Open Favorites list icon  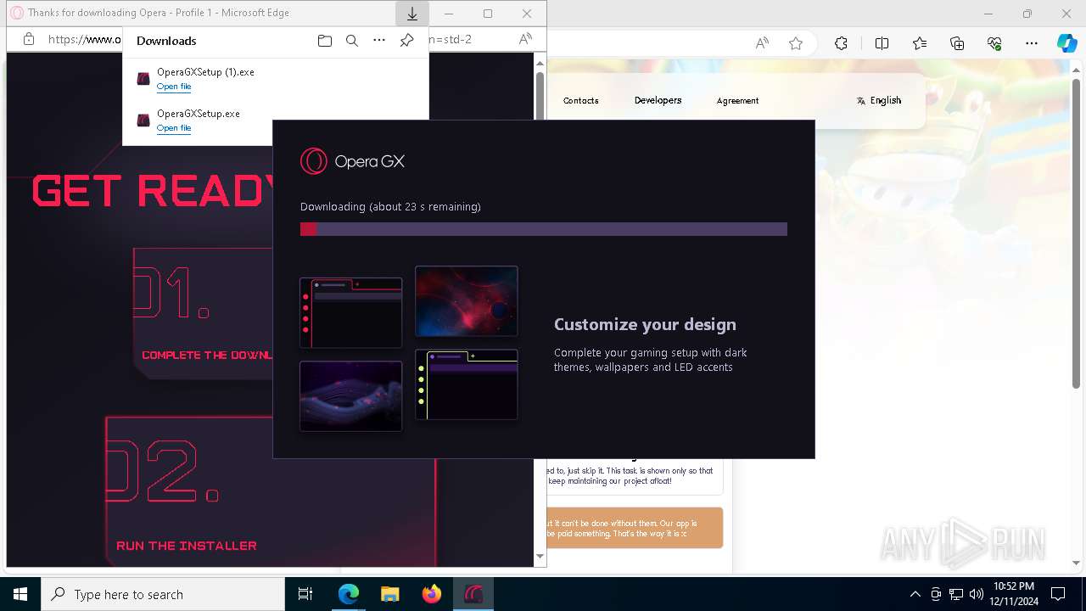[x=920, y=43]
